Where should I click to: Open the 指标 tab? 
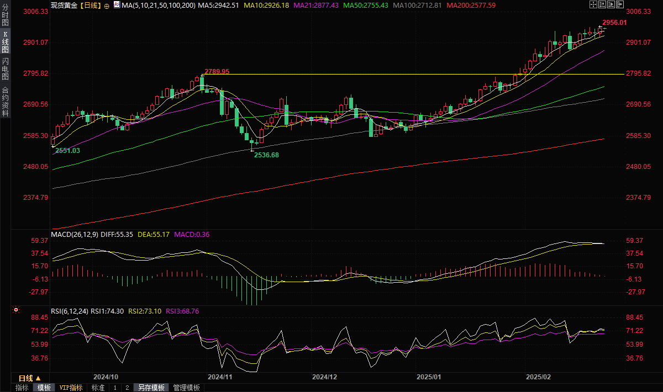pyautogui.click(x=22, y=388)
